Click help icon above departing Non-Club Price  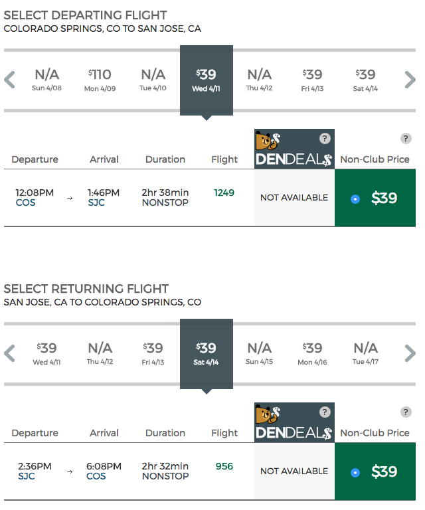pyautogui.click(x=406, y=139)
